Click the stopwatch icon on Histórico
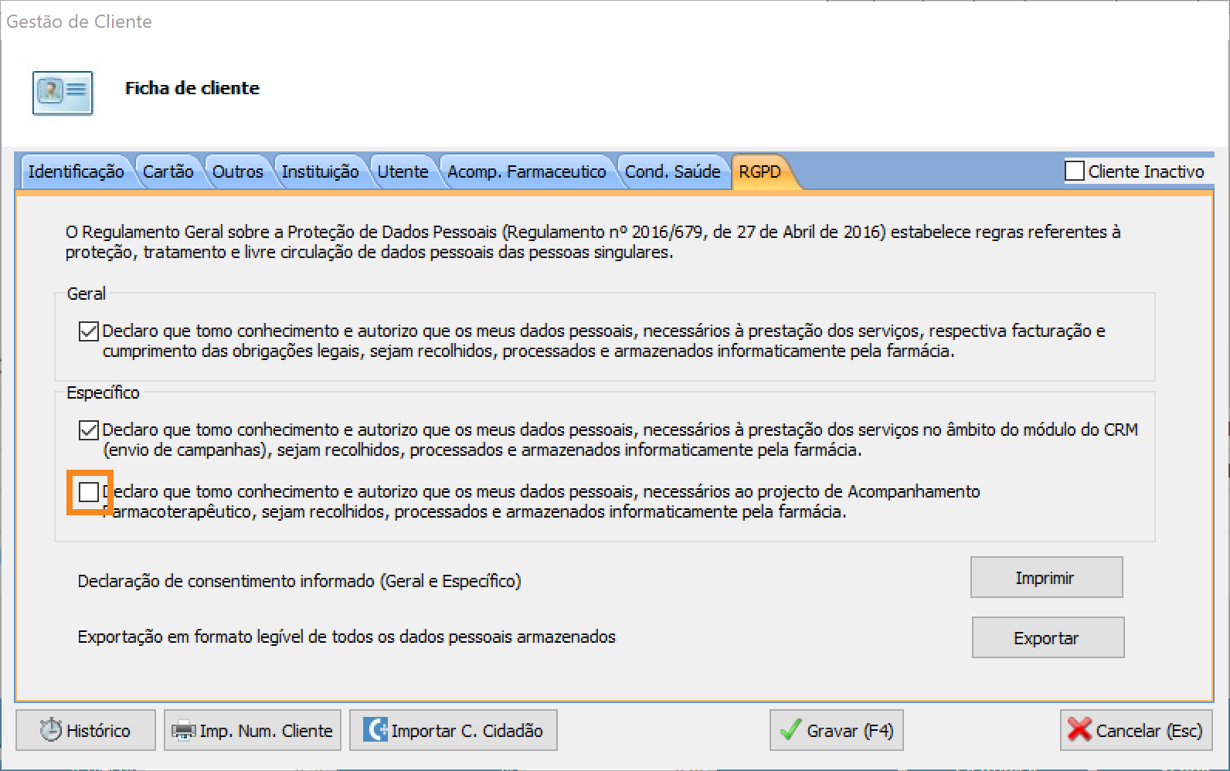The height and width of the screenshot is (771, 1230). click(x=51, y=730)
